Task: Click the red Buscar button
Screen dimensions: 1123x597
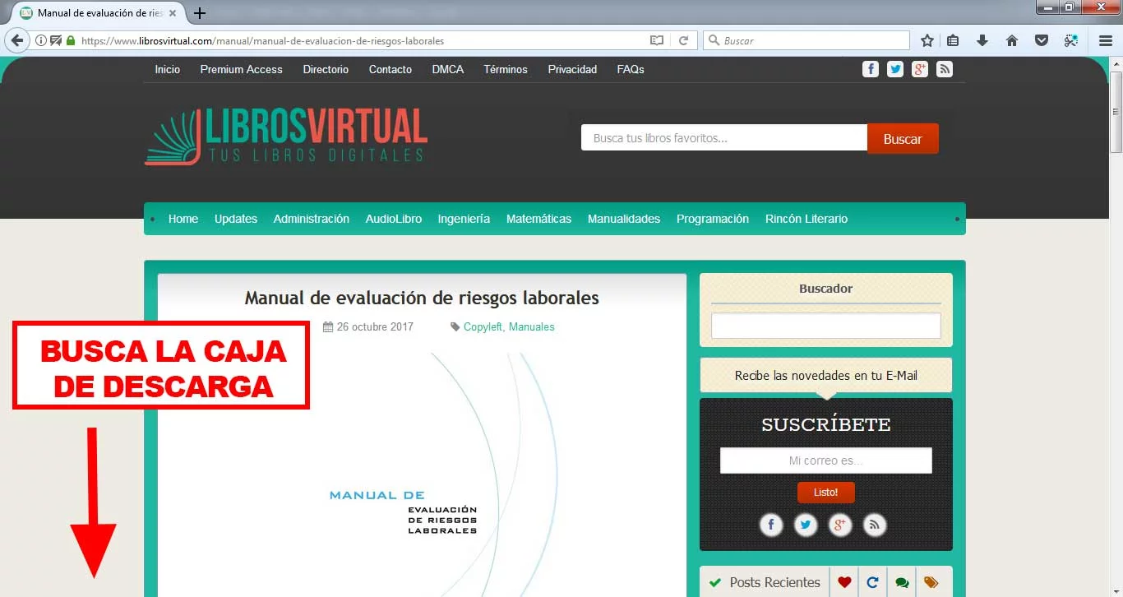Action: pos(902,139)
